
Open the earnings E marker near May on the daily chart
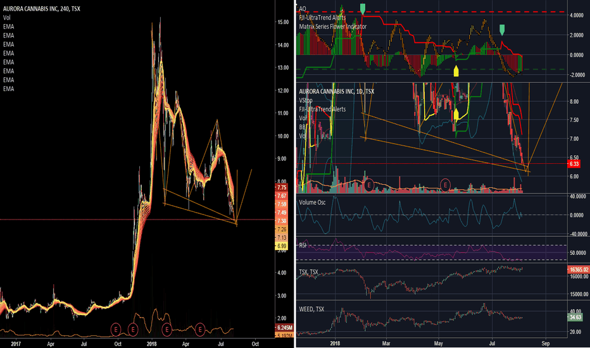click(446, 185)
